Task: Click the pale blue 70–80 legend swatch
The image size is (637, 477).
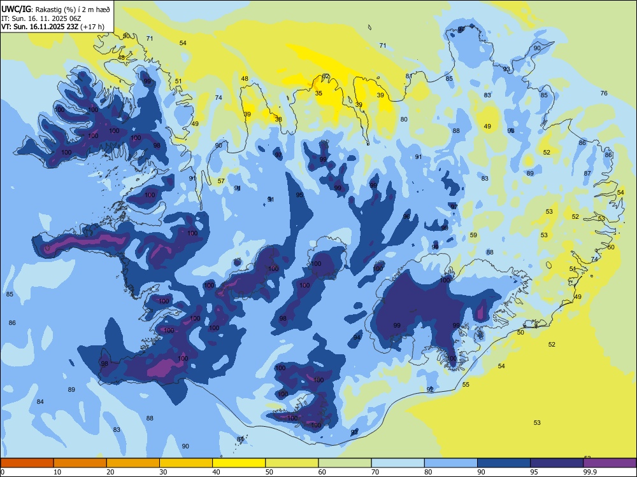Action: click(x=397, y=463)
